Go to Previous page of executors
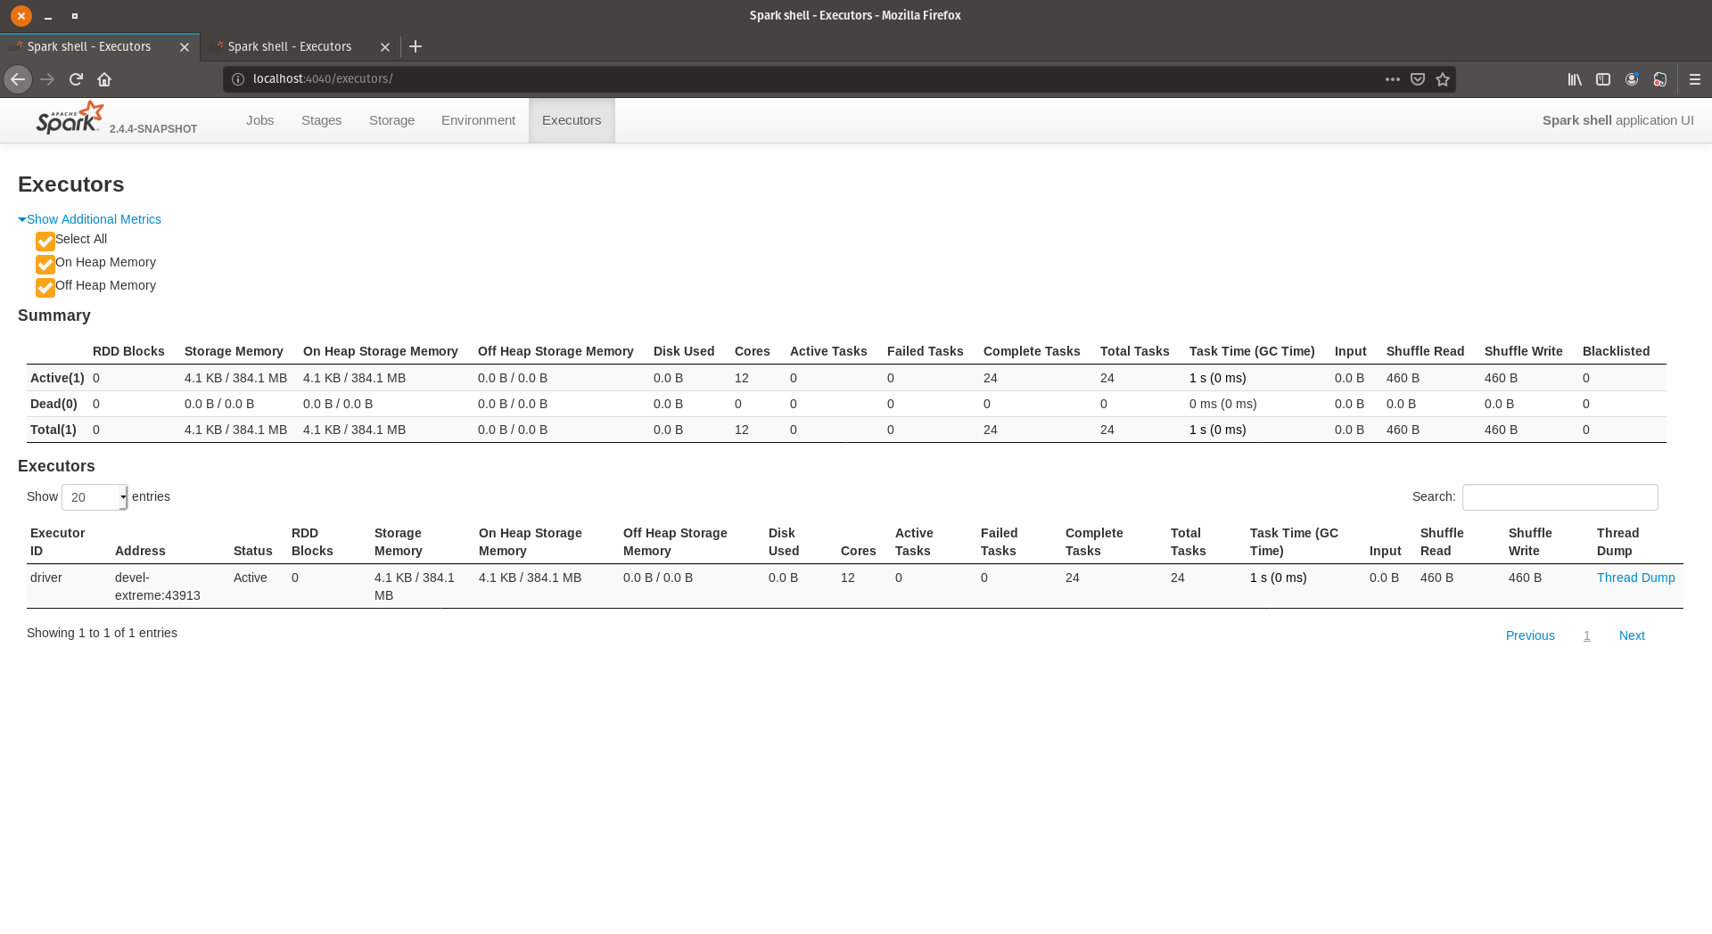Image resolution: width=1712 pixels, height=934 pixels. (1530, 635)
